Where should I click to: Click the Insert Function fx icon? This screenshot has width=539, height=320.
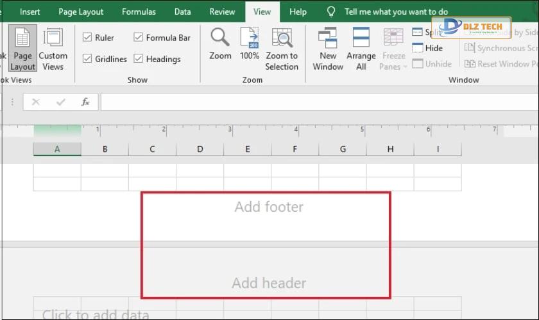click(85, 102)
